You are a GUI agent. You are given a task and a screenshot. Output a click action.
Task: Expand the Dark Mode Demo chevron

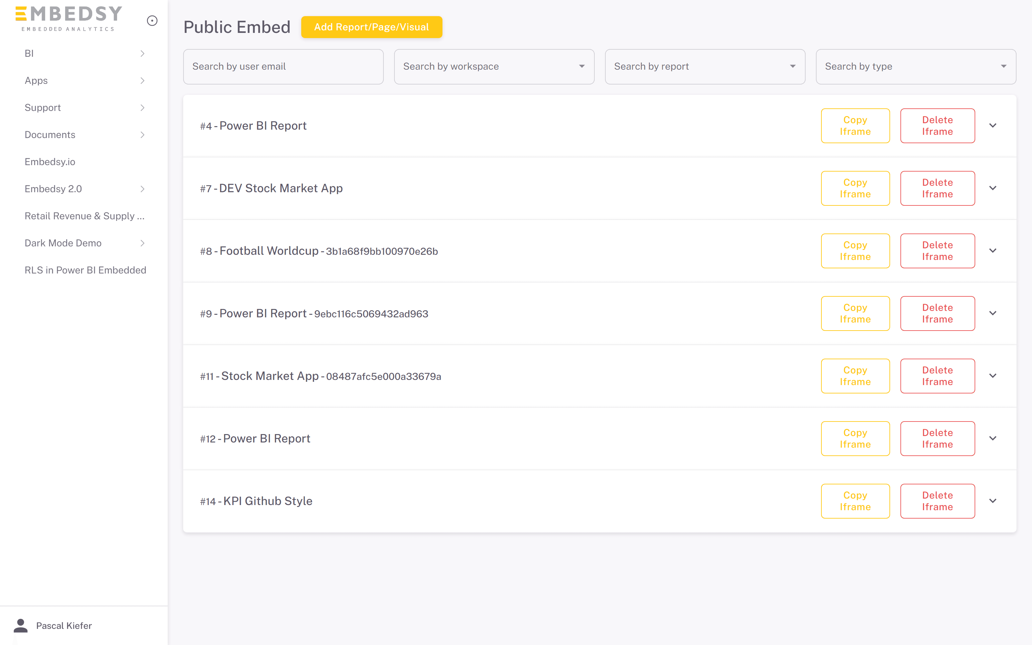(143, 243)
